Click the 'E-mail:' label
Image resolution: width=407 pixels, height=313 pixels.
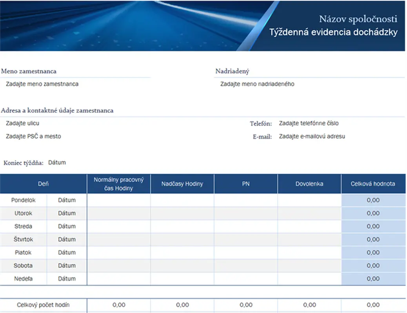click(x=262, y=137)
